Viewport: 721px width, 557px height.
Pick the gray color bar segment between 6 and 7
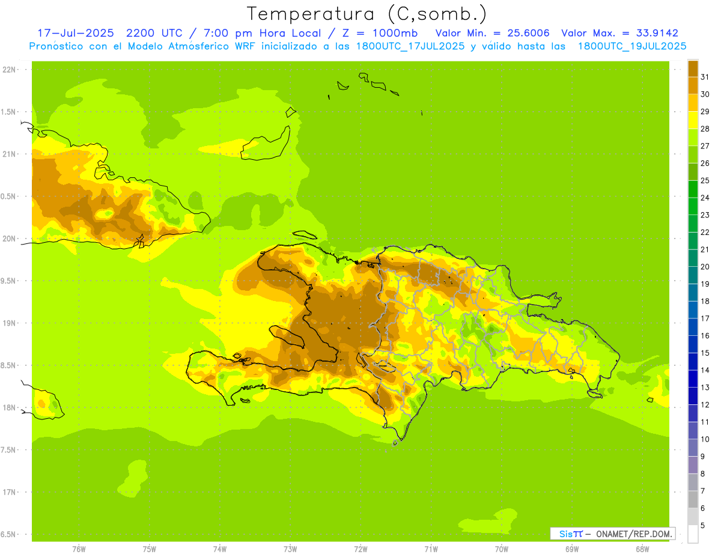click(693, 499)
